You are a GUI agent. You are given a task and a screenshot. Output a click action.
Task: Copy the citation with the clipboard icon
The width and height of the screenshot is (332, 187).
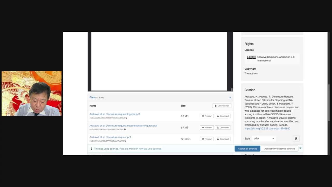coord(296,138)
